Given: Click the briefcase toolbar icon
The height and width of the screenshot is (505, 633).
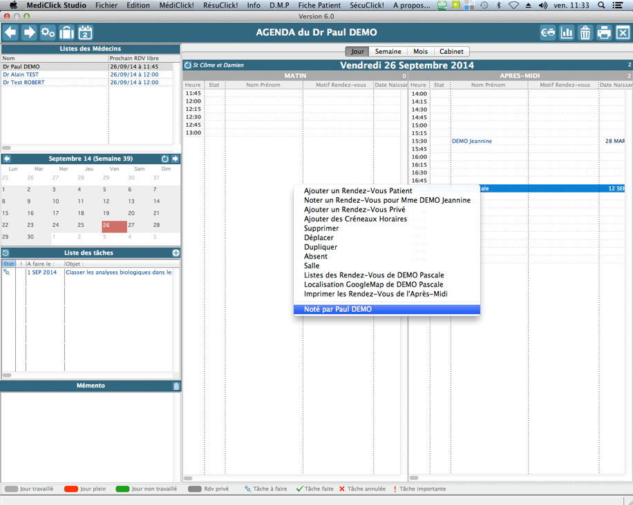Looking at the screenshot, I should coord(66,32).
